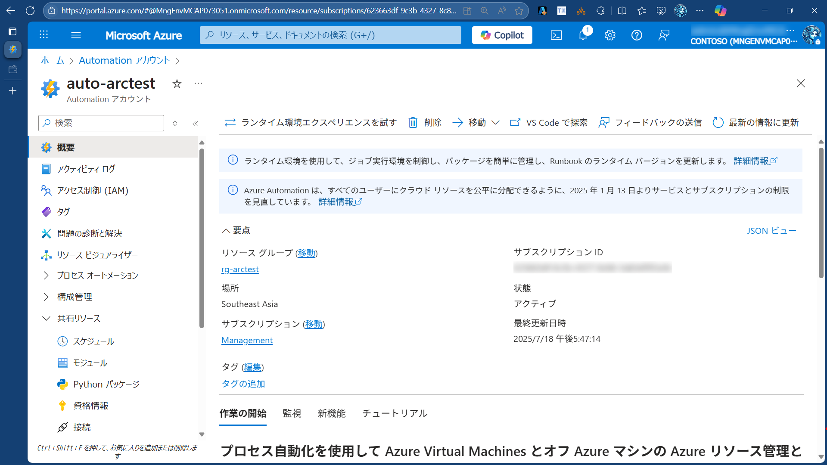Viewport: 827px width, 465px height.
Task: Switch to the チュートリアル tab
Action: pos(394,413)
